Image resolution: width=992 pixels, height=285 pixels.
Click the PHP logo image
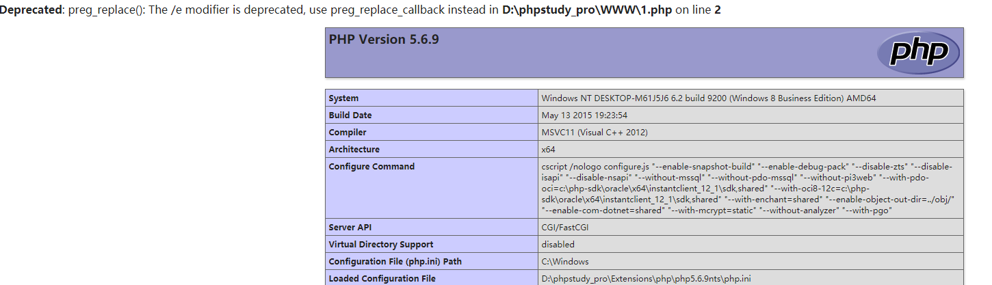(919, 53)
